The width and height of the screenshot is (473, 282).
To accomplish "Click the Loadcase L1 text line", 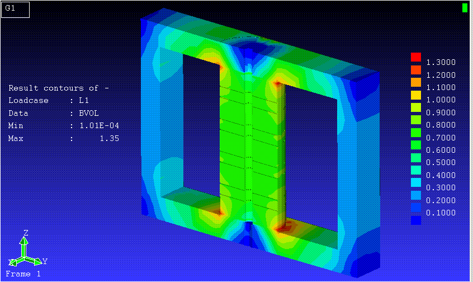I will 49,101.
